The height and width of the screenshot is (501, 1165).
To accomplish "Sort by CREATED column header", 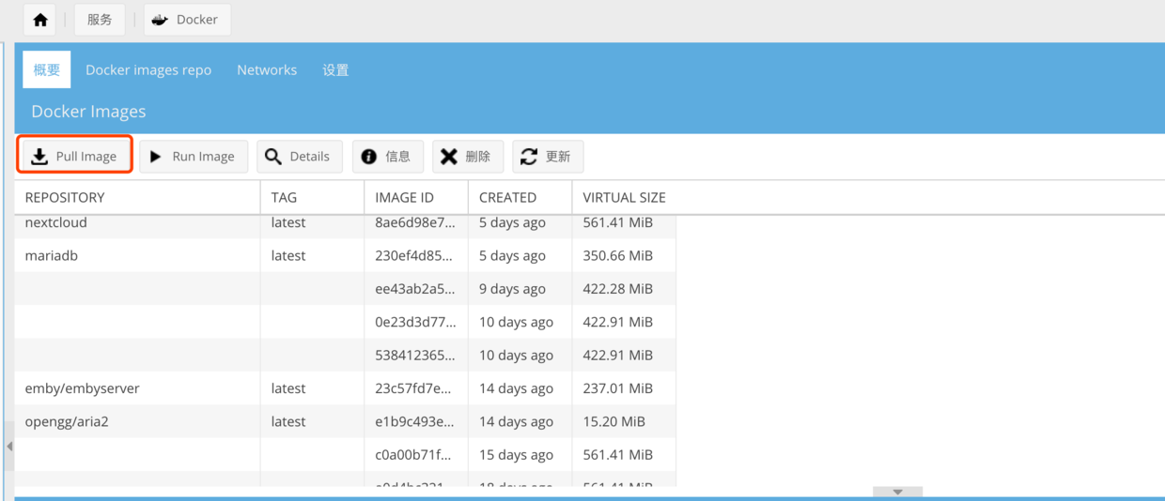I will [x=520, y=197].
